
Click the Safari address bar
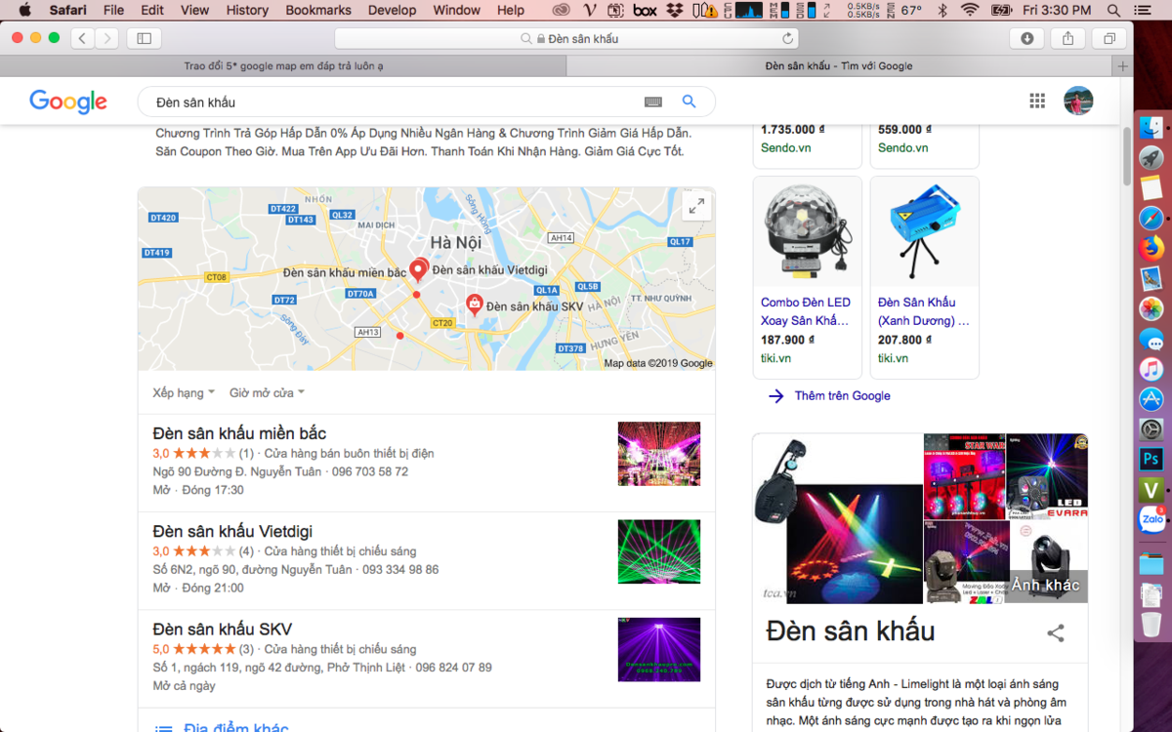(566, 38)
